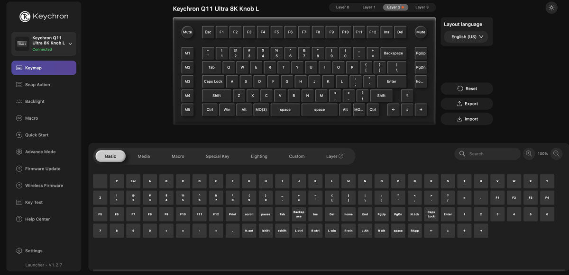Select the Macro keycode tab

(178, 156)
